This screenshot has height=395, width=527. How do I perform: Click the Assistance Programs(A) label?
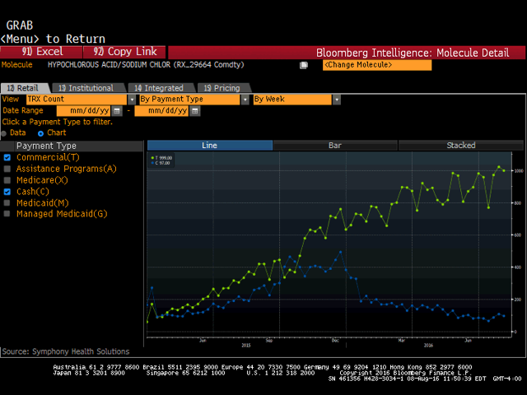click(x=67, y=169)
